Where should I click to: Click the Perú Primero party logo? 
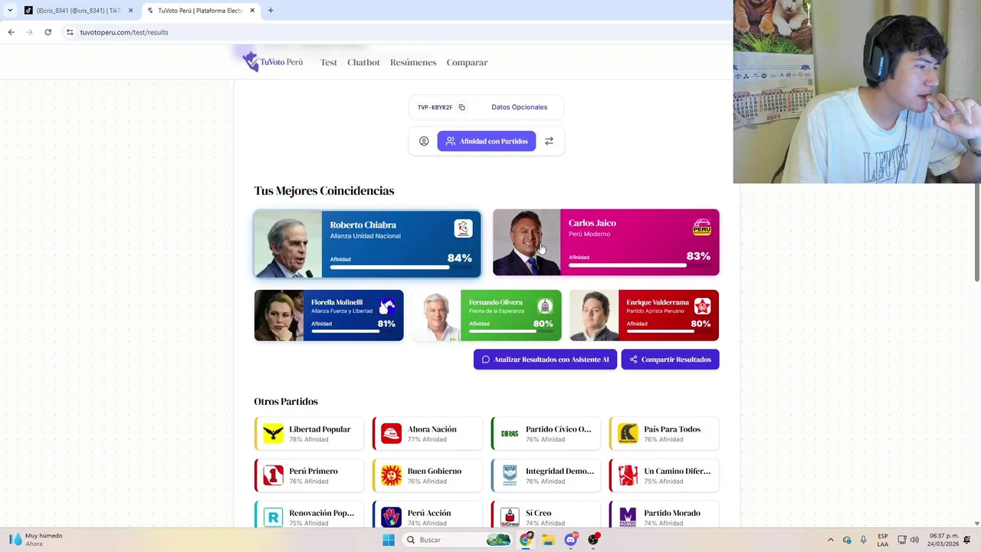(x=273, y=475)
